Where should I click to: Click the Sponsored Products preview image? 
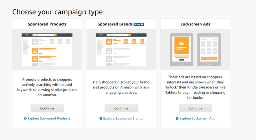click(x=47, y=49)
